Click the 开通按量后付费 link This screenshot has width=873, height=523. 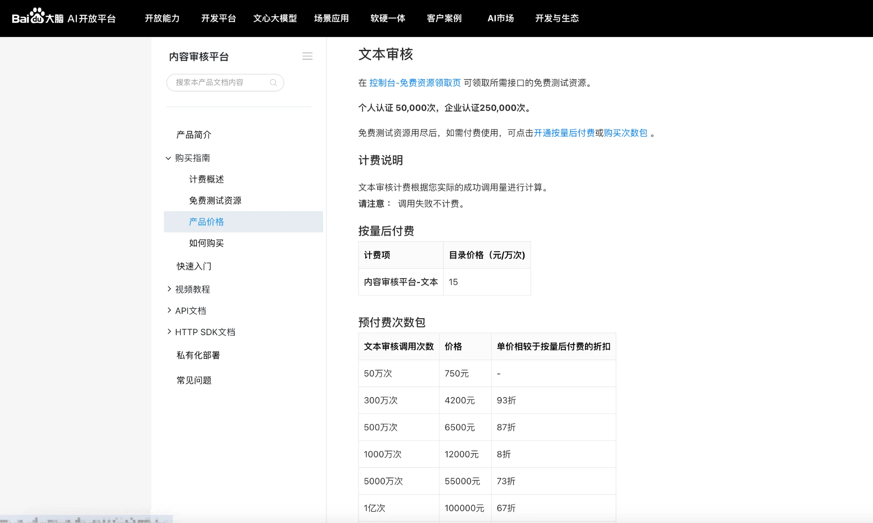(x=564, y=133)
